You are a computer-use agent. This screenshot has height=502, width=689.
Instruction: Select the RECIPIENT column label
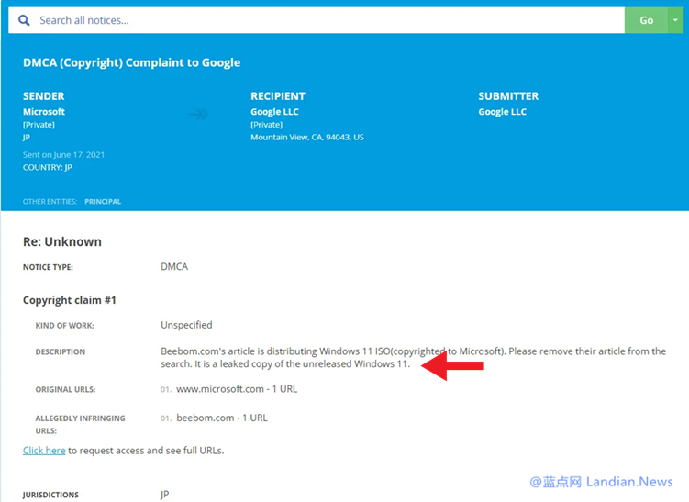click(278, 96)
